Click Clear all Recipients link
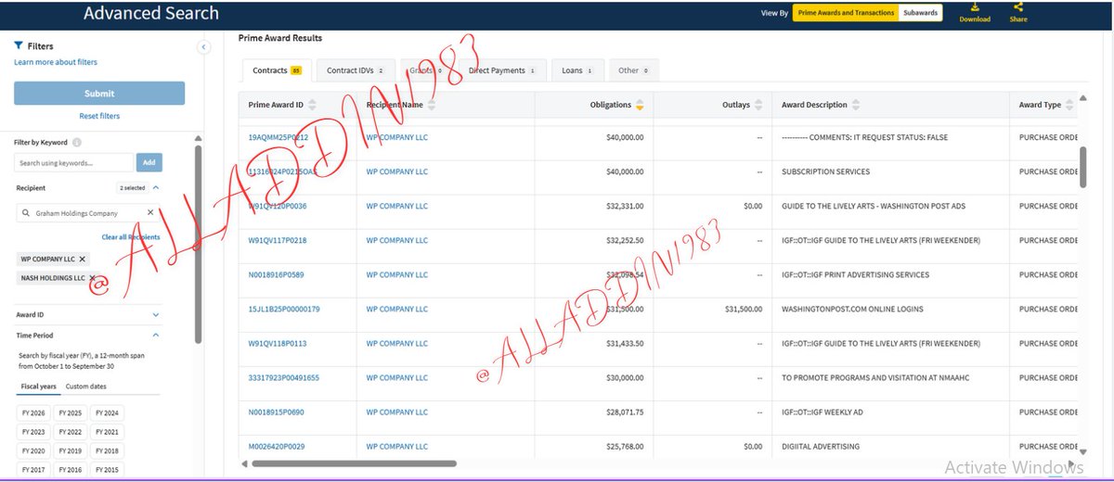This screenshot has width=1114, height=482. pyautogui.click(x=131, y=237)
